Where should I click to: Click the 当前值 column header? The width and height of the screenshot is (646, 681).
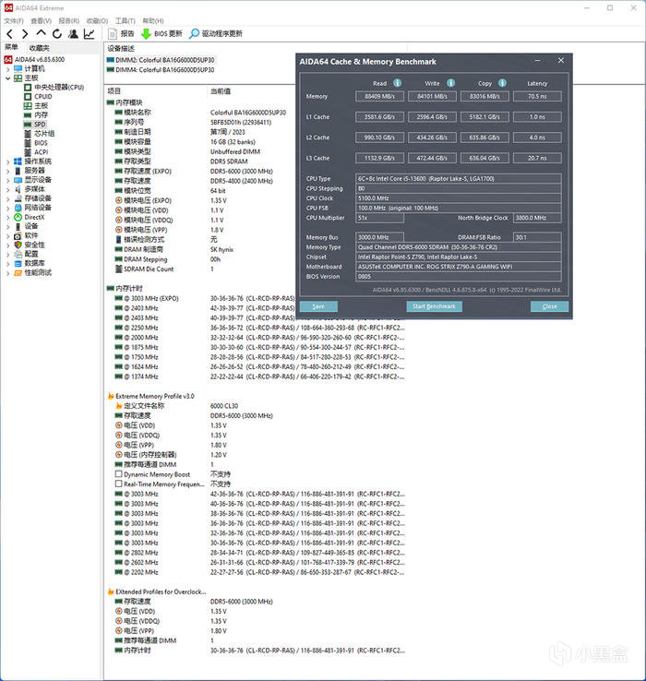221,91
